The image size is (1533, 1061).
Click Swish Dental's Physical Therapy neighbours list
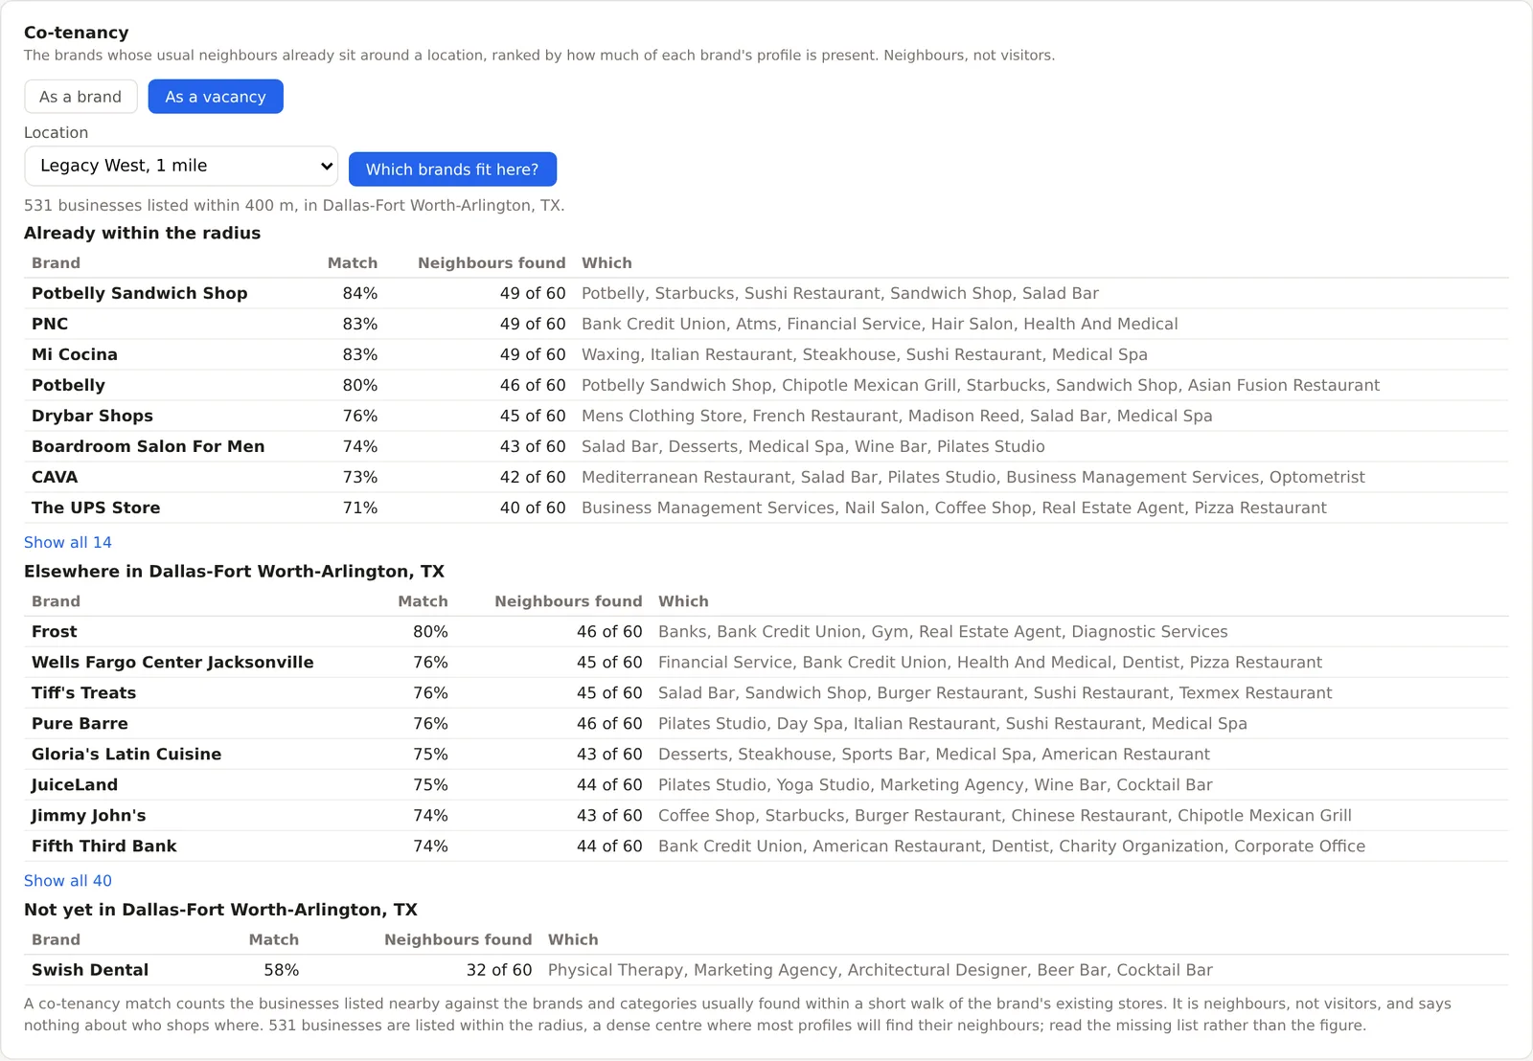(881, 970)
